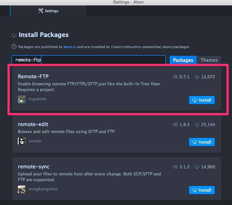Click the cloud icon beside Install Packages
Screen dimensions: 232x205
coord(14,35)
